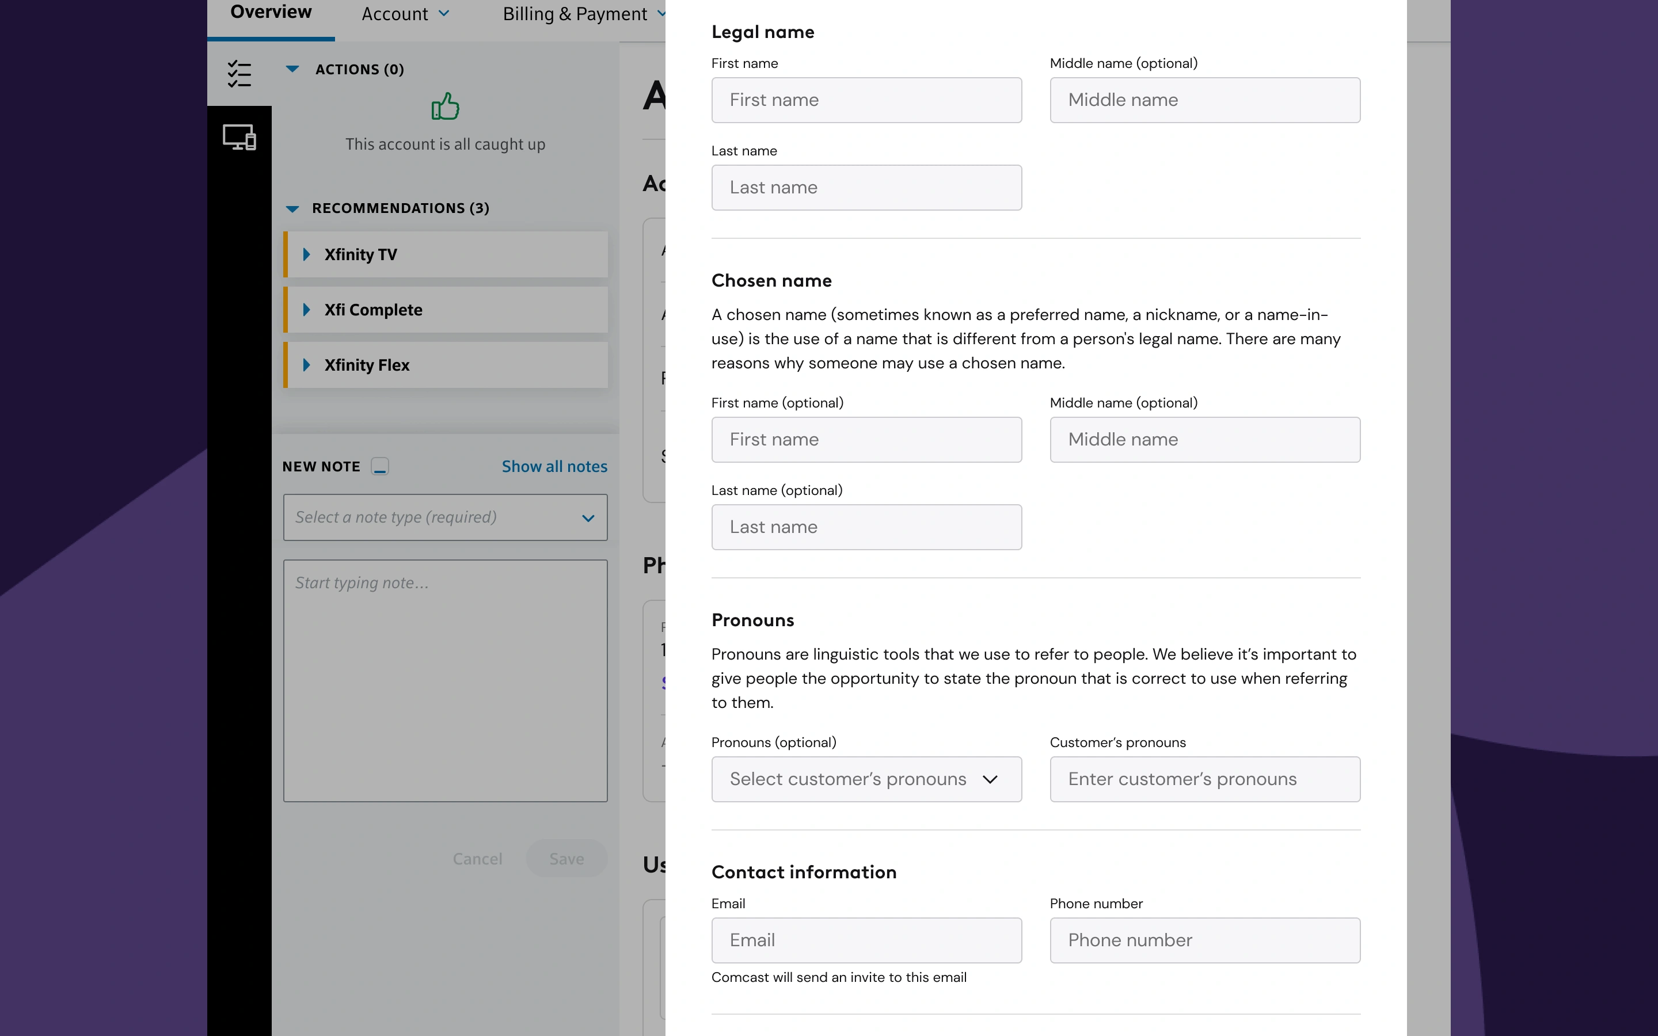Expand the Xfinity TV recommendation
The height and width of the screenshot is (1036, 1658).
coord(446,254)
